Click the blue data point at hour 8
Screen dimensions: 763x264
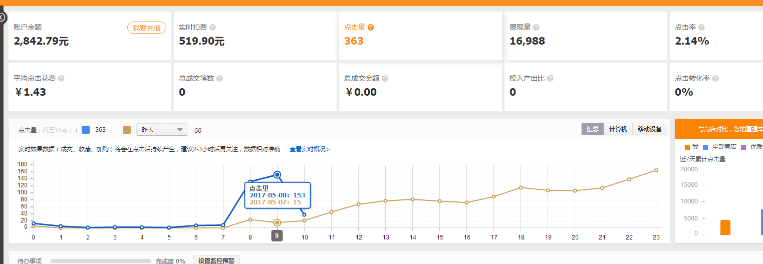[x=250, y=181]
